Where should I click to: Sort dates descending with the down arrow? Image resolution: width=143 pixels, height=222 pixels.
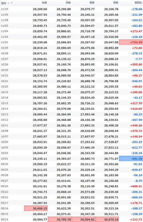(x=12, y=3)
